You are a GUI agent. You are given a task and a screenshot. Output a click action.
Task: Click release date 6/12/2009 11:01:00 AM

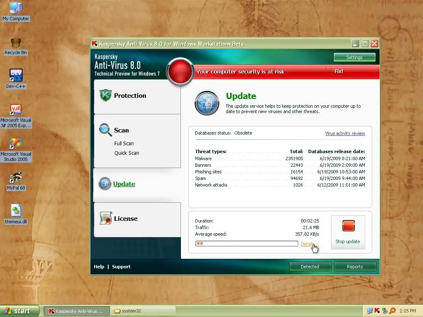341,185
